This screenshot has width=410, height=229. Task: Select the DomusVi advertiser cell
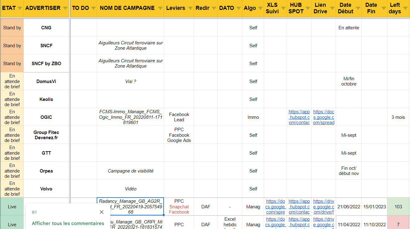[x=46, y=81]
